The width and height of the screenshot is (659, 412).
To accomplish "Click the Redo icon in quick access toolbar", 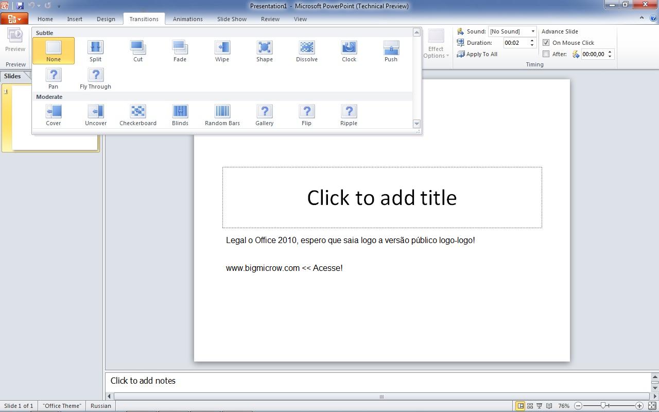I will click(x=48, y=6).
